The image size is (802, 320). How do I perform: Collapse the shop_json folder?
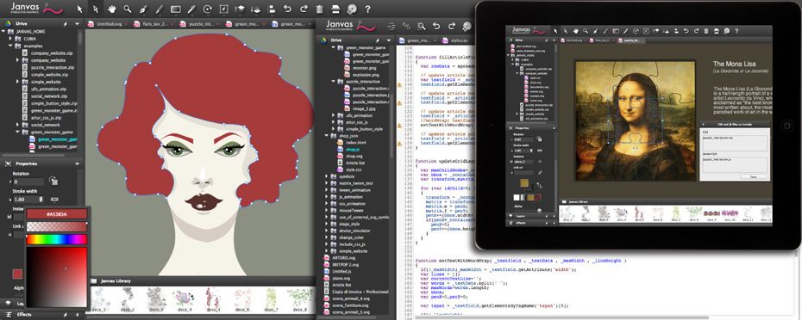[x=327, y=136]
